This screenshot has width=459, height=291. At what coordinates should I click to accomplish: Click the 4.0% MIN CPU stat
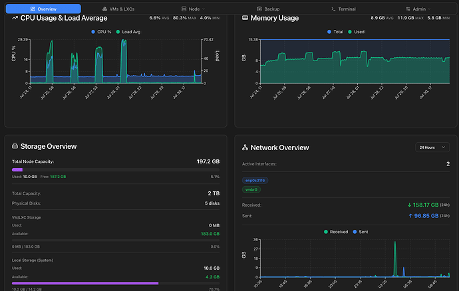point(210,18)
